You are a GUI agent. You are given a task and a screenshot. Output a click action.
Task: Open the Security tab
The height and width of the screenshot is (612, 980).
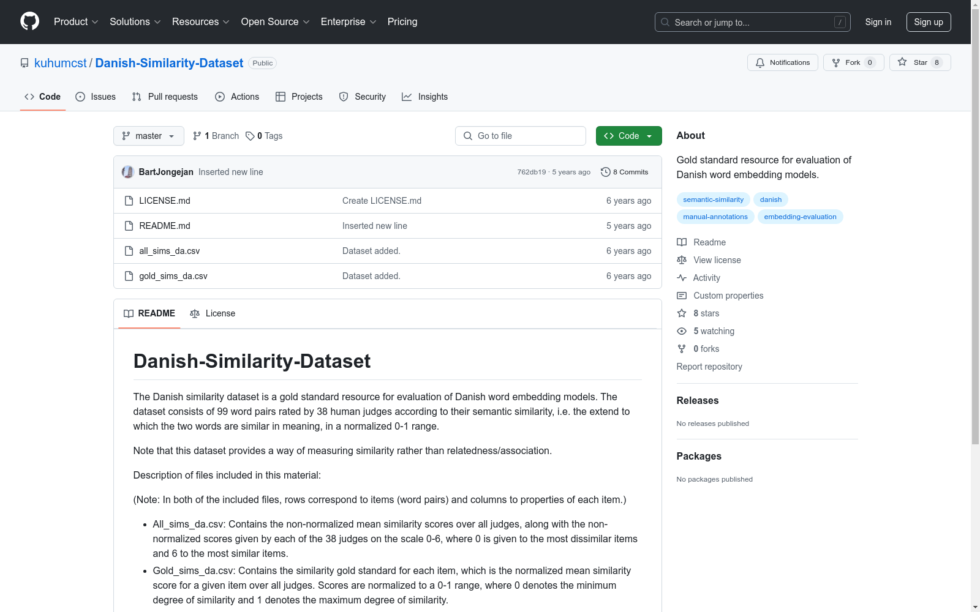[363, 97]
